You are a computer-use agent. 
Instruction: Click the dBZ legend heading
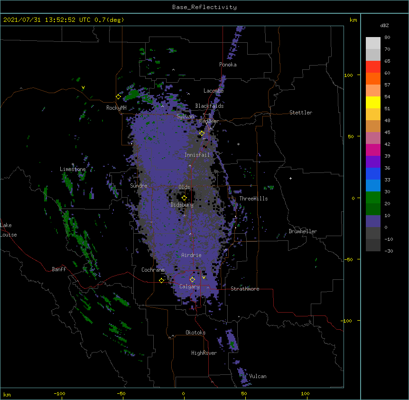point(384,26)
